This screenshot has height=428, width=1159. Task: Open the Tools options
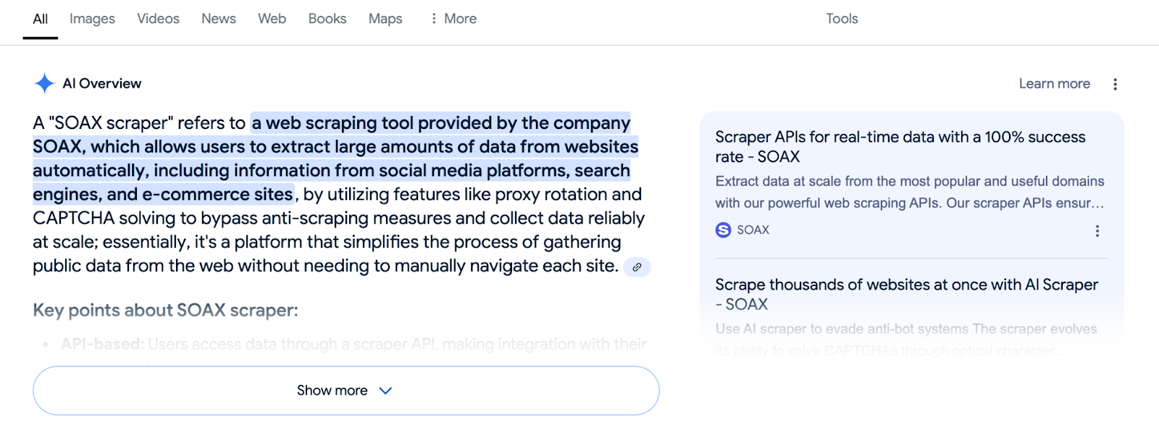click(841, 18)
